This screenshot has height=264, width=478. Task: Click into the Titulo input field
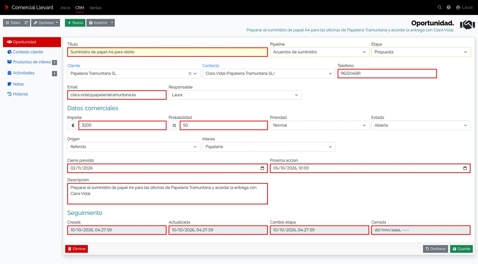(168, 52)
